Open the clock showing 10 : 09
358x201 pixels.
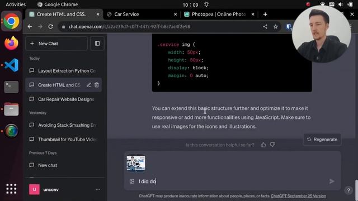[190, 4]
